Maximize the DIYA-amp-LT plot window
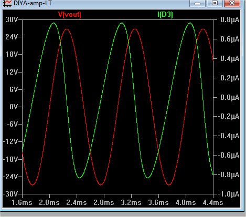 (x=215, y=3)
